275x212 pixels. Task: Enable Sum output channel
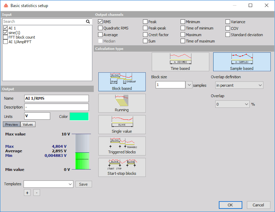tap(145, 41)
